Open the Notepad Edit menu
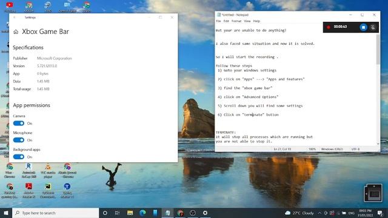This screenshot has width=388, height=218. [x=226, y=21]
